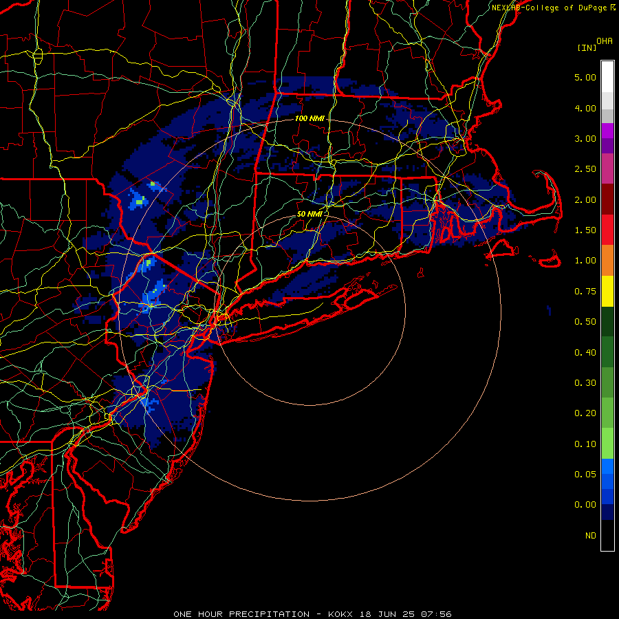Image resolution: width=619 pixels, height=619 pixels.
Task: Click the 0.30 legend value
Action: pyautogui.click(x=585, y=383)
